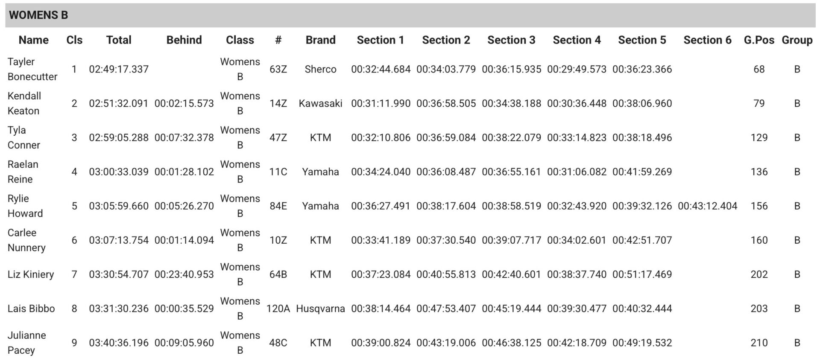820x358 pixels.
Task: Select rider name Tayler Bonecutter
Action: coord(32,69)
